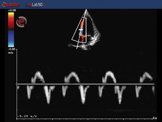The width and height of the screenshot is (162, 122).
Task: Click the round red 'e' emblem
Action: 21,22
